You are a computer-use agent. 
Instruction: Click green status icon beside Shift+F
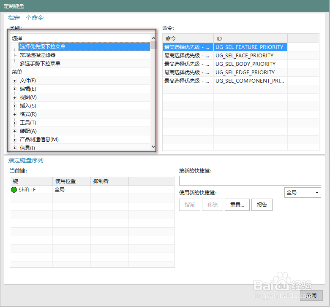point(14,190)
